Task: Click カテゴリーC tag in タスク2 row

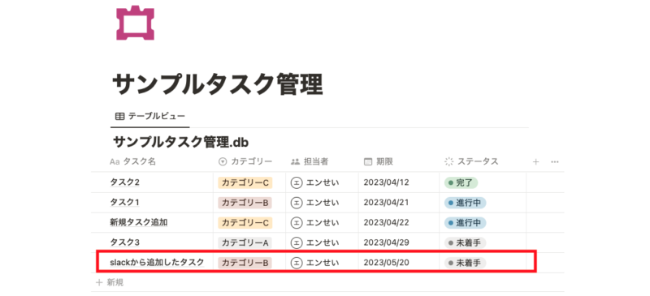Action: pos(245,182)
